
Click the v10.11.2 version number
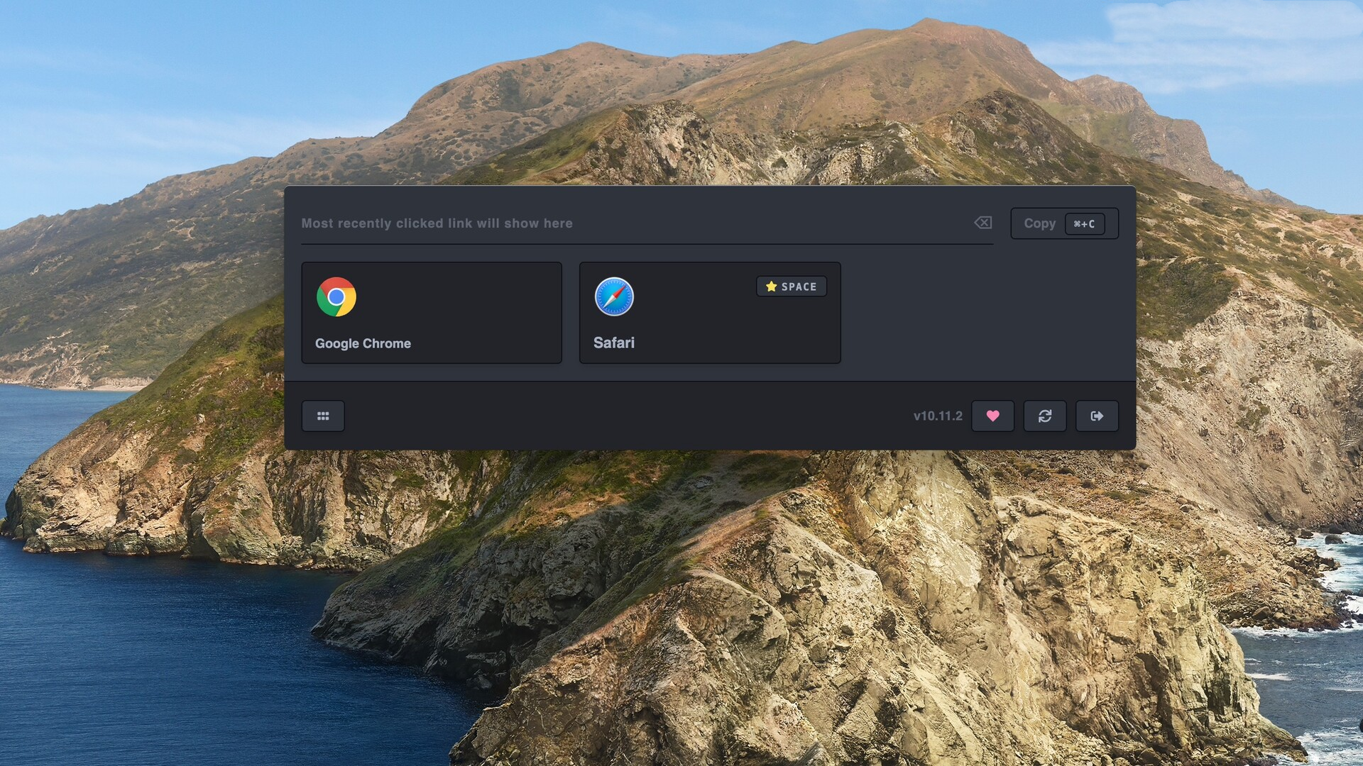pos(938,416)
